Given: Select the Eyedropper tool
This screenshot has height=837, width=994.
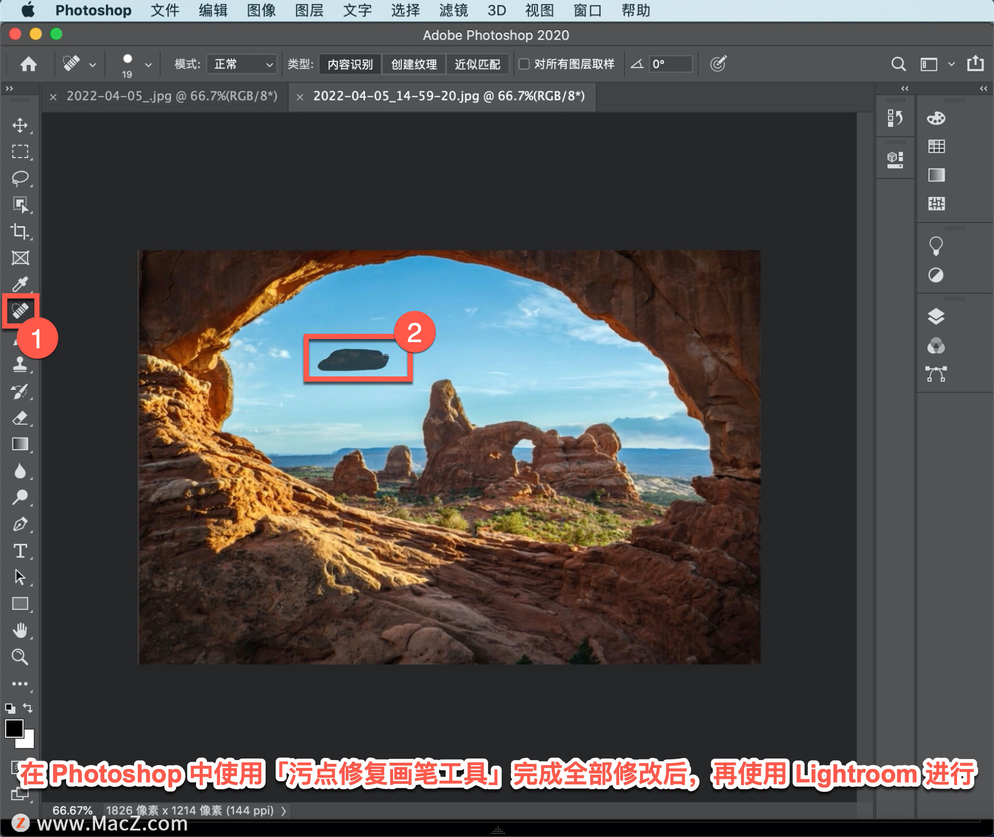Looking at the screenshot, I should 20,284.
